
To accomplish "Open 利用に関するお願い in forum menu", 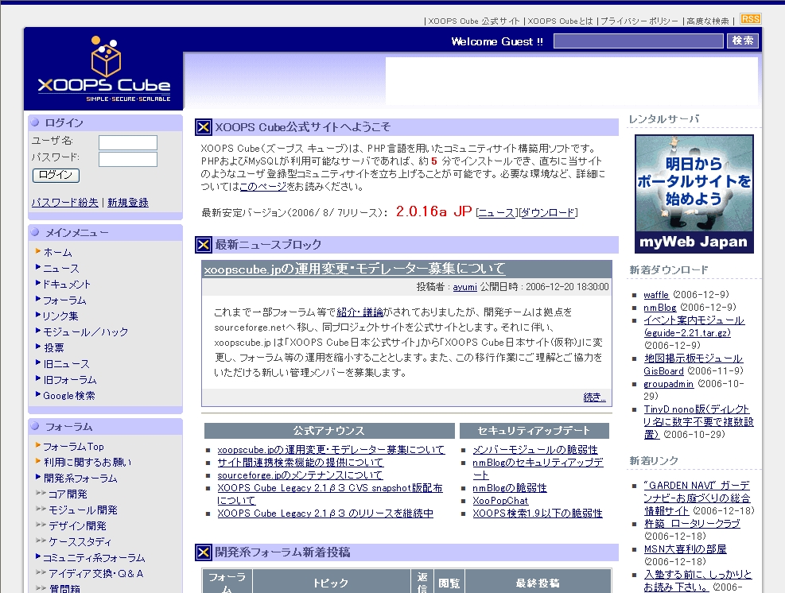I will (87, 463).
